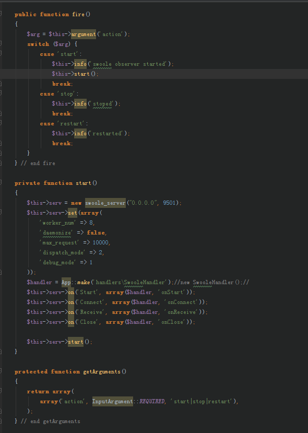308x433 pixels.
Task: Click the // end getArguments comment
Action: pyautogui.click(x=51, y=422)
